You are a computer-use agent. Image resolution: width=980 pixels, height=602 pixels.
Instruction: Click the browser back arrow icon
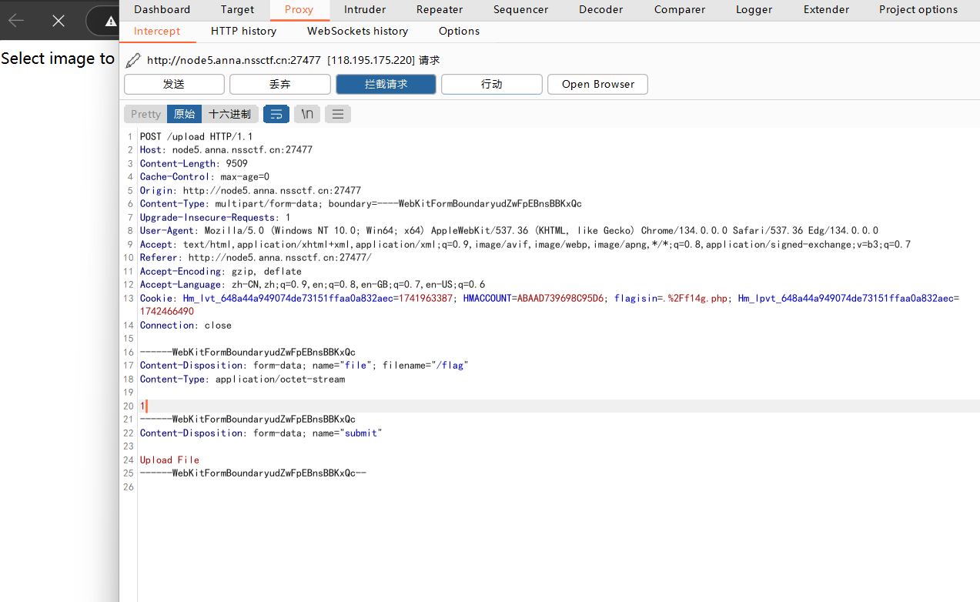click(16, 21)
